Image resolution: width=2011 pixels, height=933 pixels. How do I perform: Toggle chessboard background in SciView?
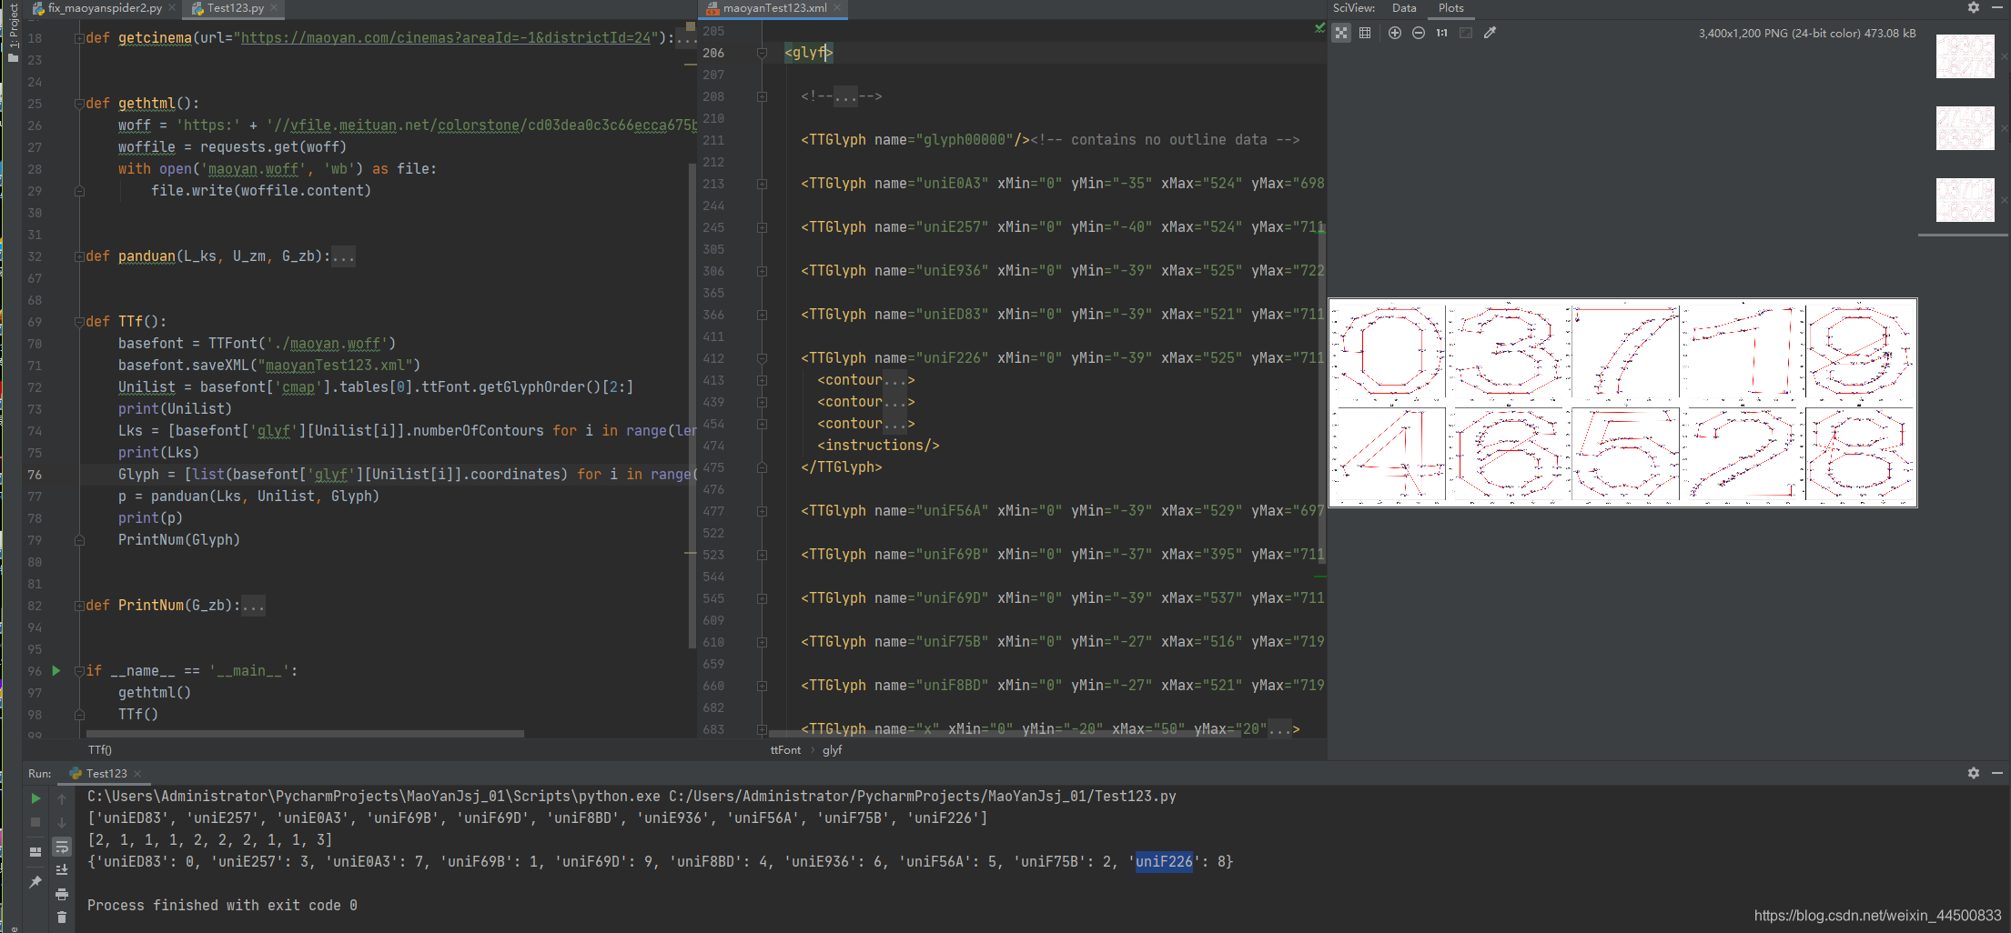(x=1341, y=33)
